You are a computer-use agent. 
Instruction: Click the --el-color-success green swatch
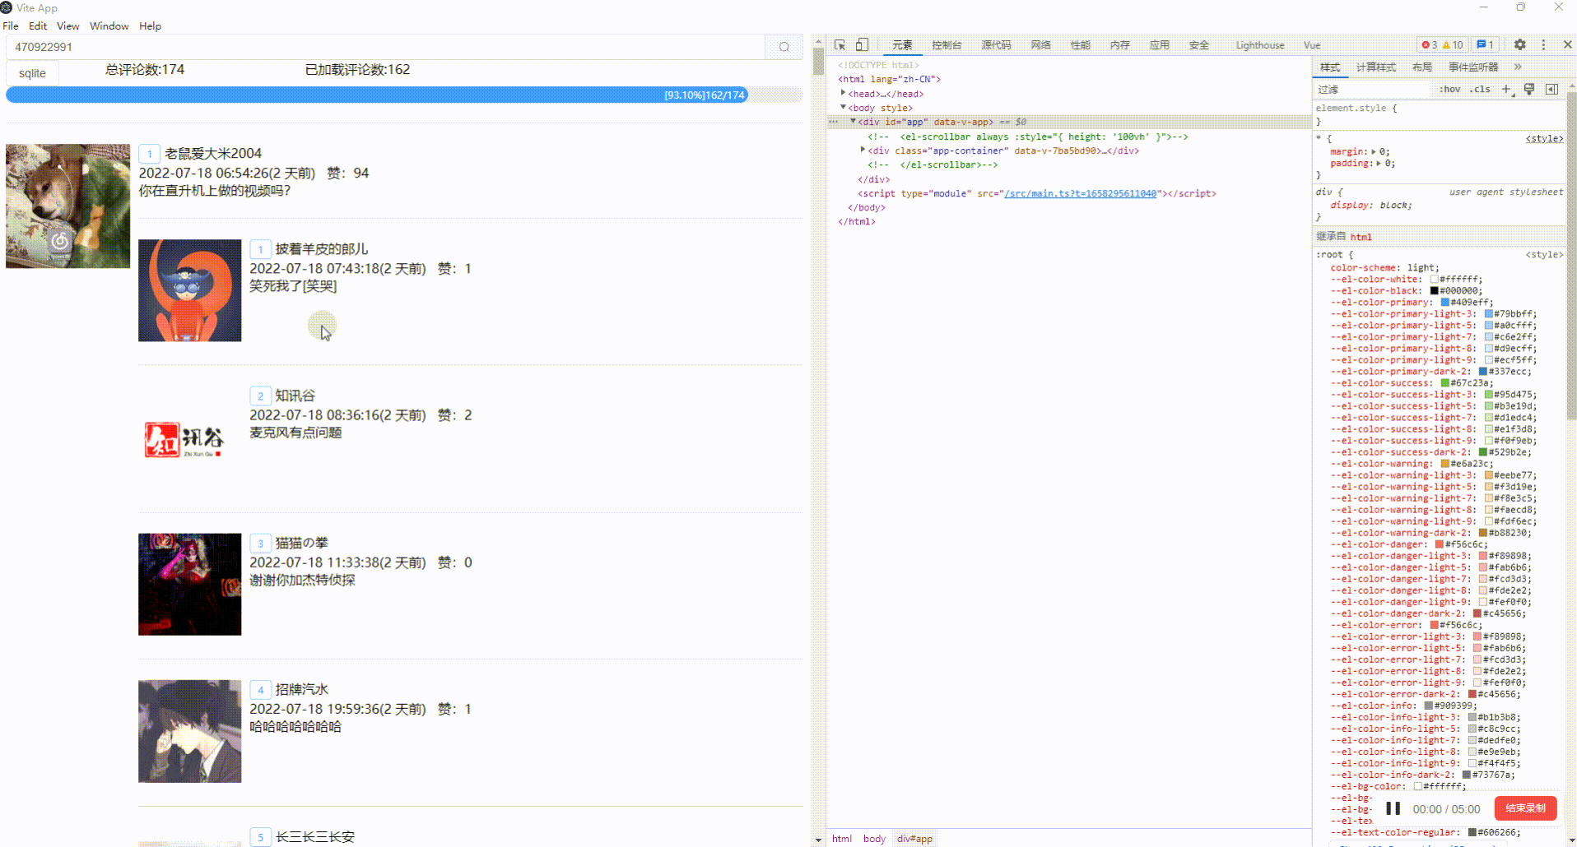[x=1444, y=382]
